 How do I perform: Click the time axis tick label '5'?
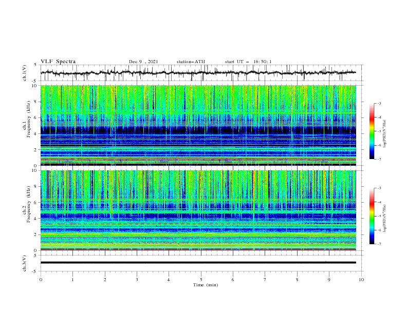(201, 280)
